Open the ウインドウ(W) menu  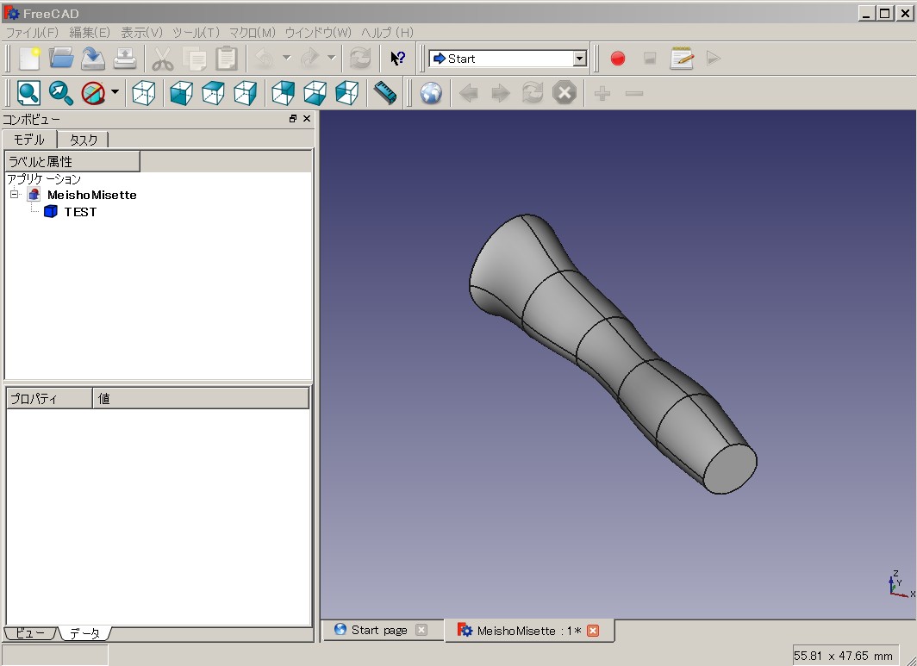[x=318, y=32]
